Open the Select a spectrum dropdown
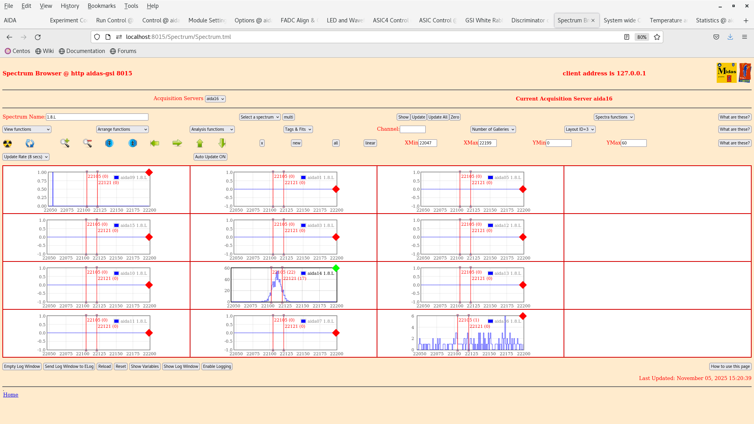 point(260,117)
